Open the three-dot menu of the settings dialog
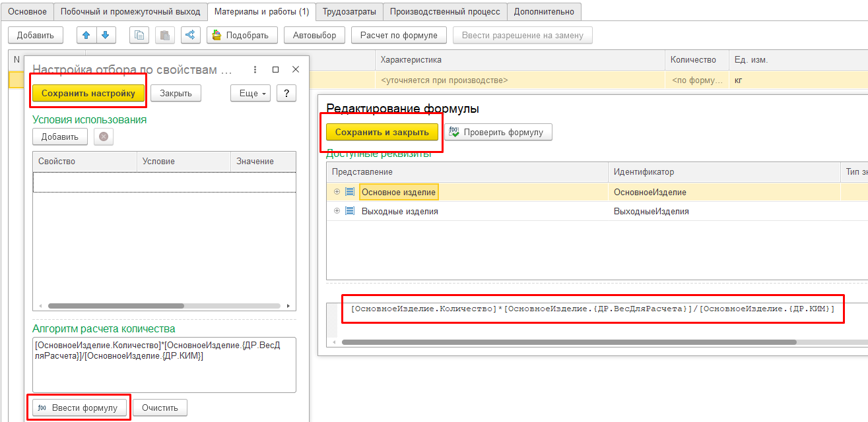868x422 pixels. [255, 69]
